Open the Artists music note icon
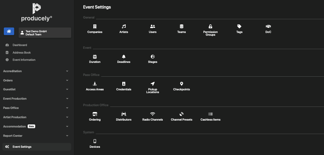The image size is (324, 155). click(x=124, y=26)
